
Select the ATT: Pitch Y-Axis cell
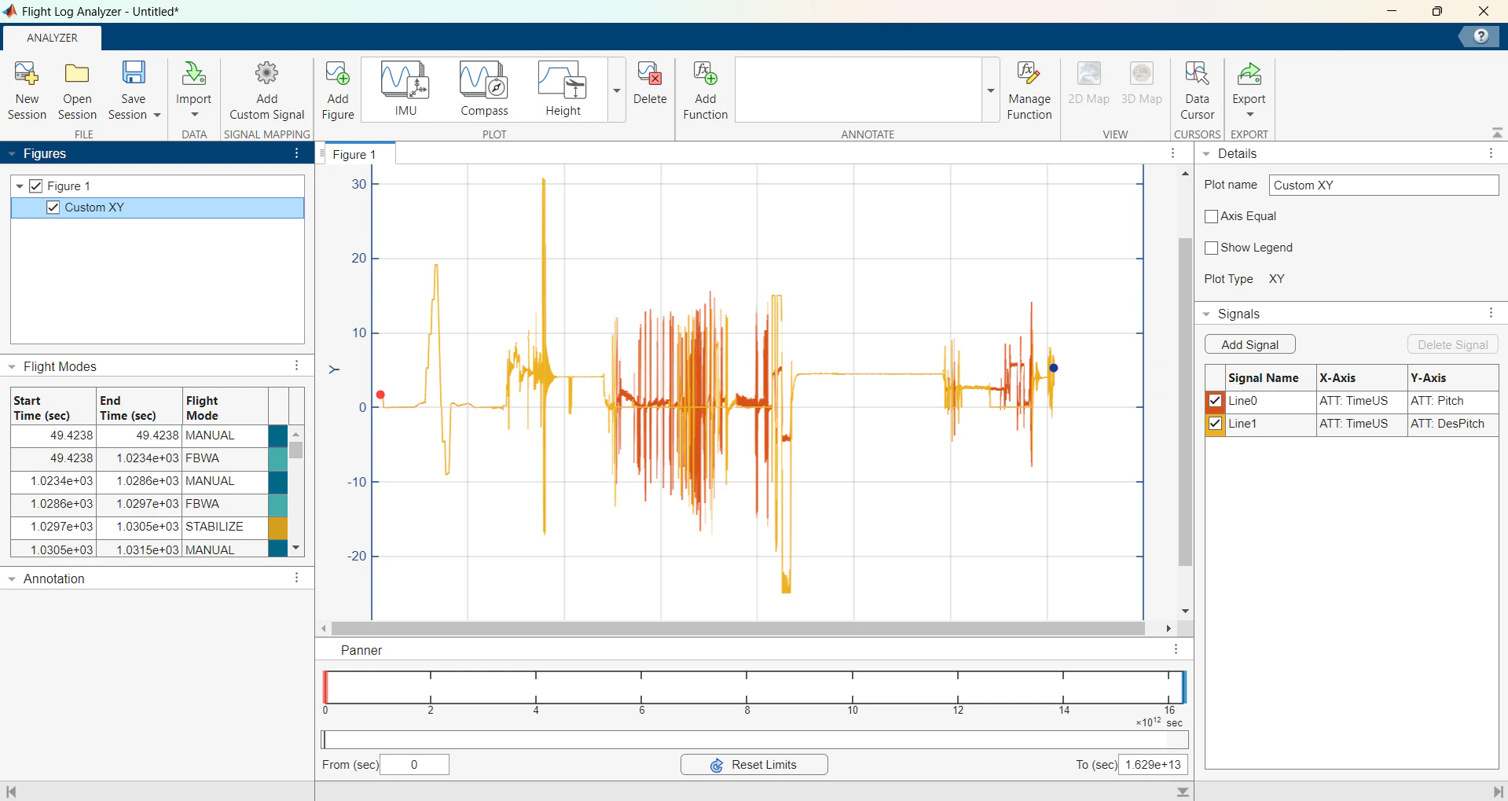pos(1452,401)
